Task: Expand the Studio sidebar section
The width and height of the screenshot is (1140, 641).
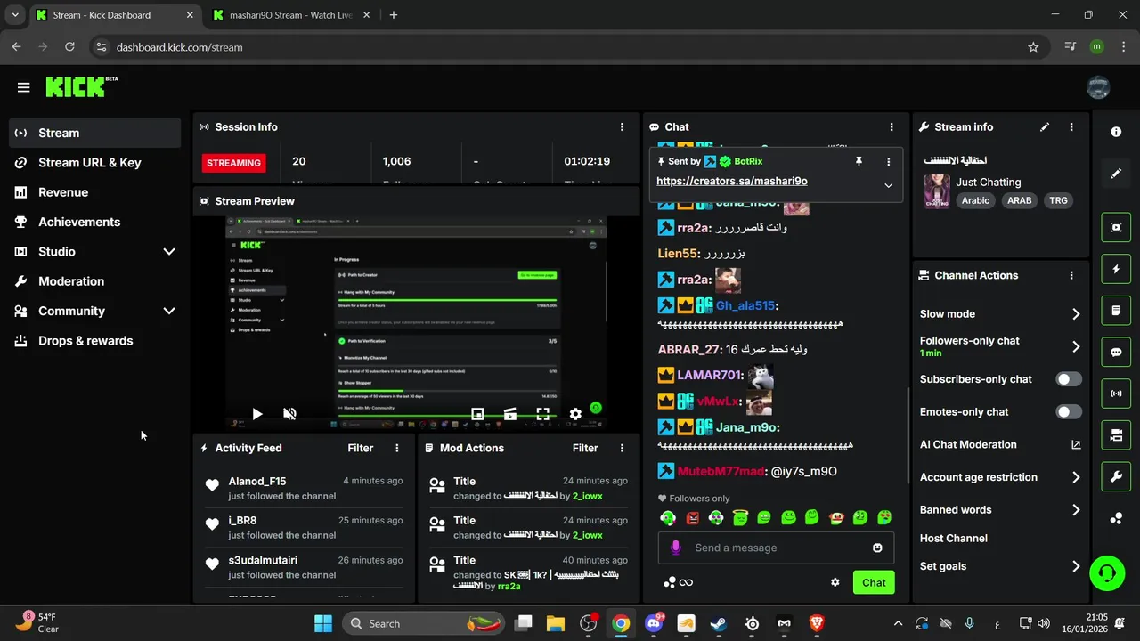Action: click(x=94, y=251)
